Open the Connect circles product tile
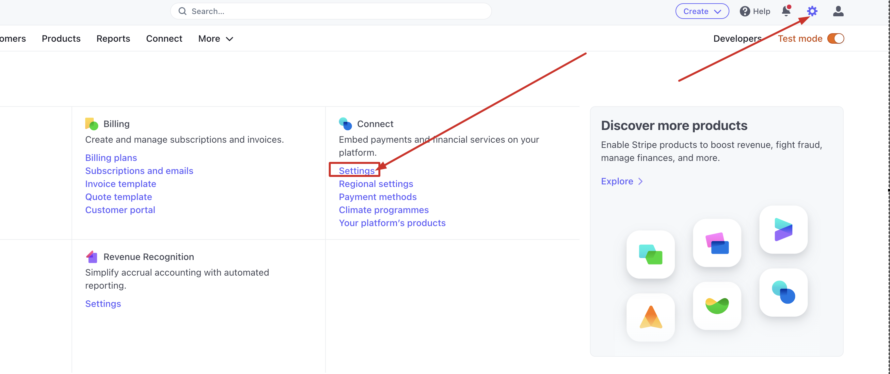 tap(783, 292)
